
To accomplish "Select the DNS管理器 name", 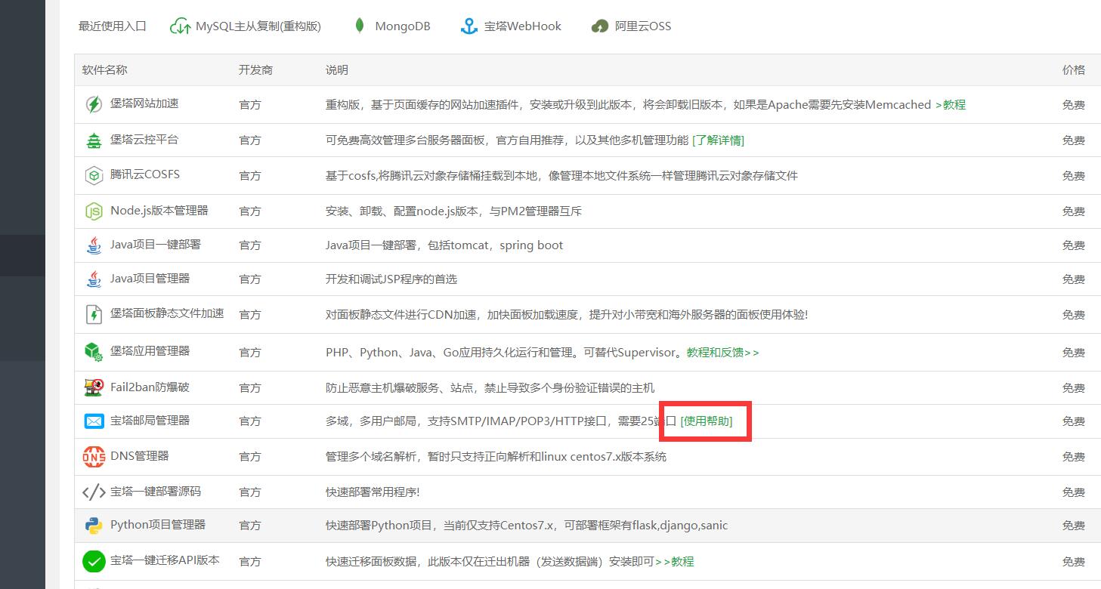I will pyautogui.click(x=140, y=456).
